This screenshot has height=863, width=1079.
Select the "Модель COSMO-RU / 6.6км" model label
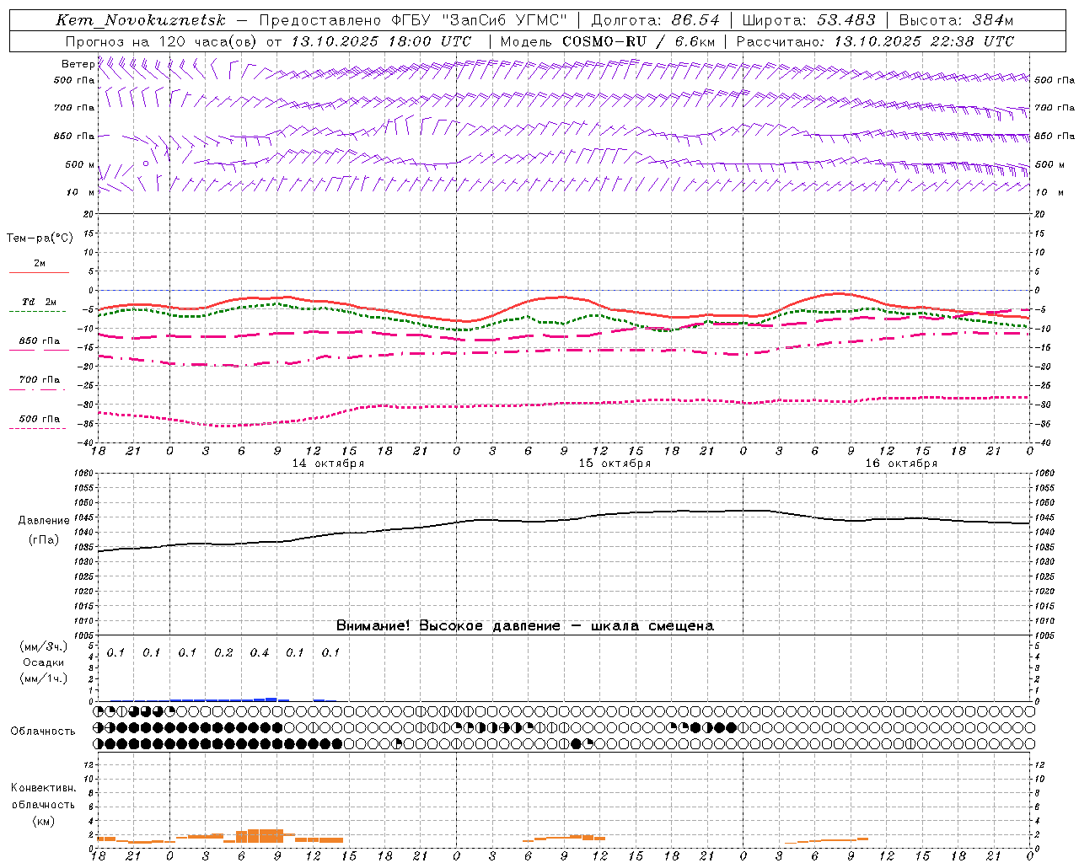[x=608, y=41]
